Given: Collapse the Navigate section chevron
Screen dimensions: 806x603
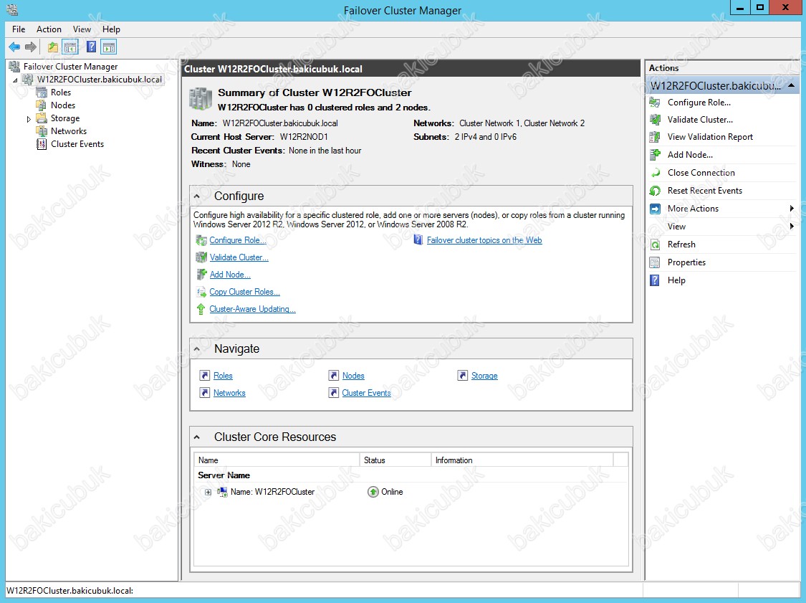Looking at the screenshot, I should pos(197,349).
